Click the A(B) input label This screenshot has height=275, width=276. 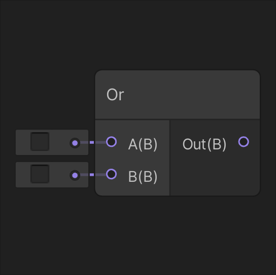click(143, 144)
